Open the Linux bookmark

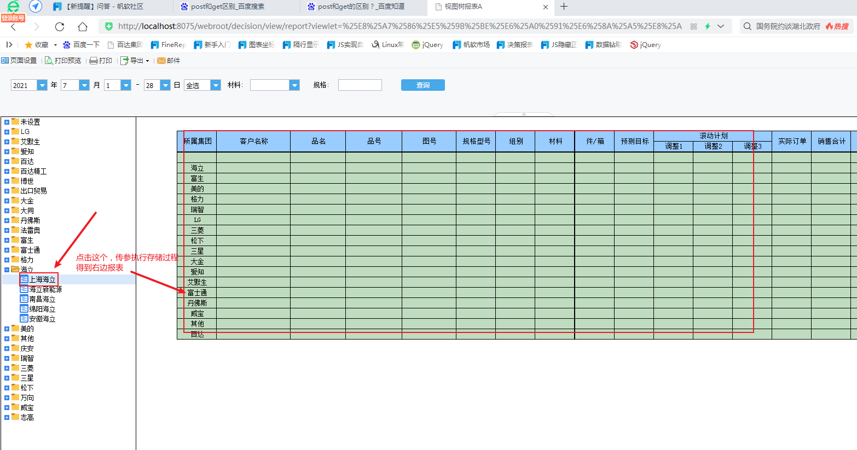[x=387, y=45]
